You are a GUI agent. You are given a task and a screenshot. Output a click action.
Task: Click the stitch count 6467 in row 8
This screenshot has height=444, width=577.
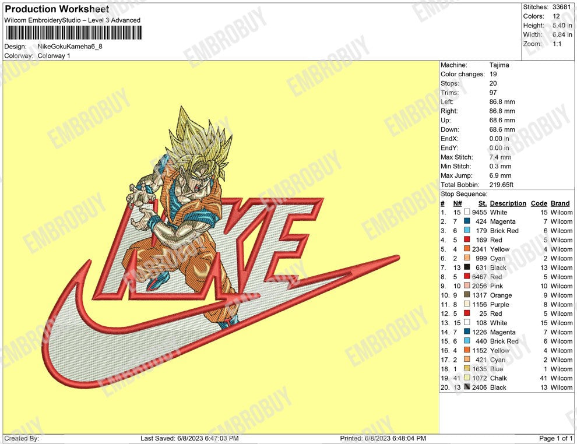(479, 277)
